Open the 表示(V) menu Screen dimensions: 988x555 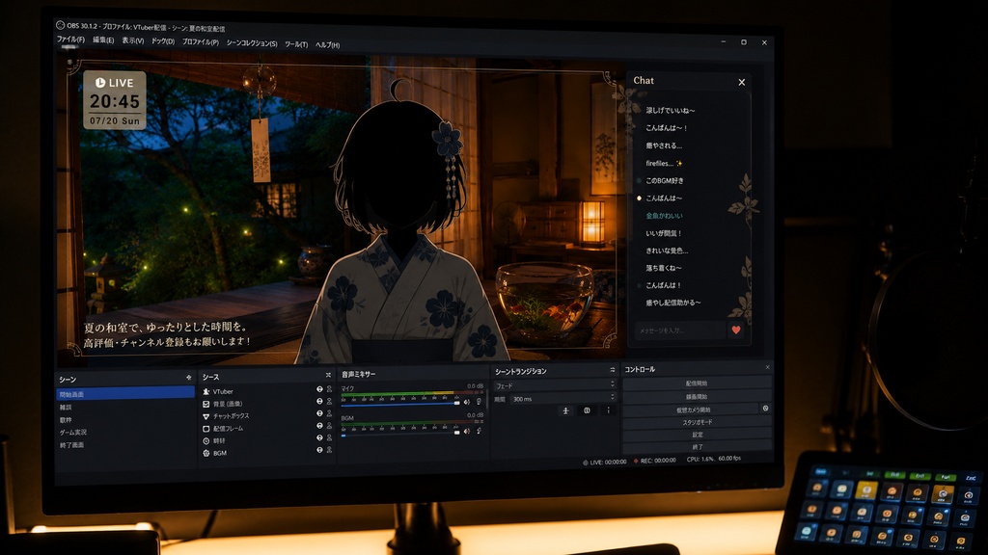tap(132, 40)
